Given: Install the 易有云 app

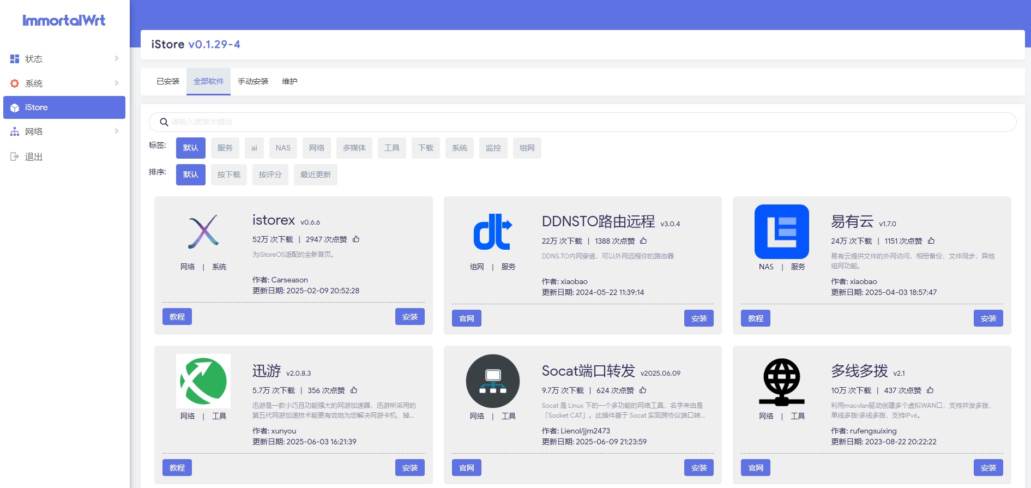Looking at the screenshot, I should (x=988, y=318).
